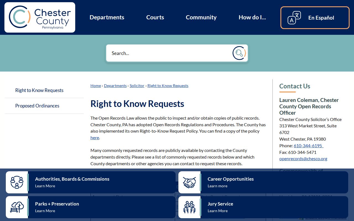Click the search magnifier icon
The height and width of the screenshot is (221, 354).
point(239,53)
